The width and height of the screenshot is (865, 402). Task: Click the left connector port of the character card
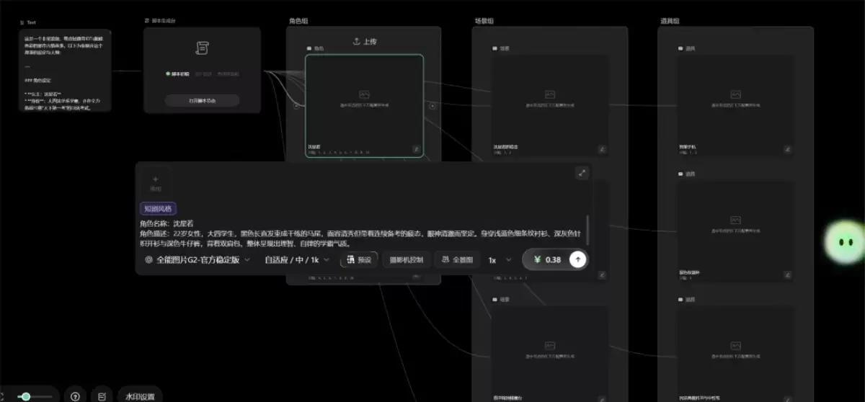pyautogui.click(x=296, y=106)
